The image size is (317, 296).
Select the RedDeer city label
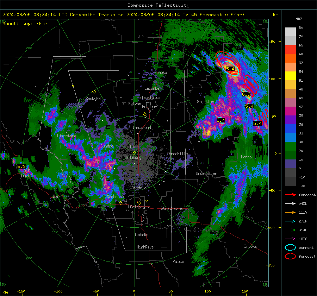(149, 107)
